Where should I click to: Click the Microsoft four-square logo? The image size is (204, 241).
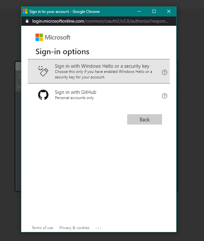tap(39, 37)
